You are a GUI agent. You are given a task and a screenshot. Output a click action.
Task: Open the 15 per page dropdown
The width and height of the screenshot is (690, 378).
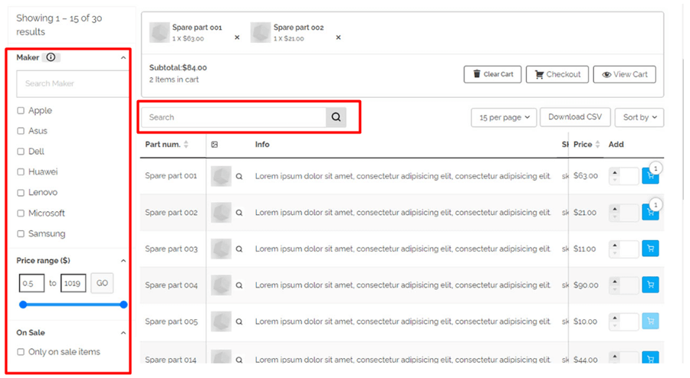click(x=504, y=117)
